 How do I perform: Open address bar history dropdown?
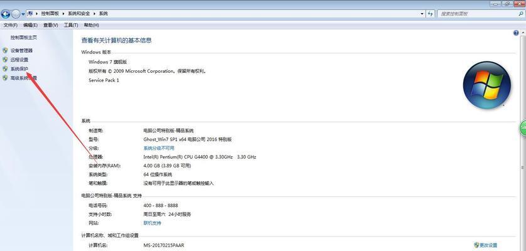[x=422, y=14]
